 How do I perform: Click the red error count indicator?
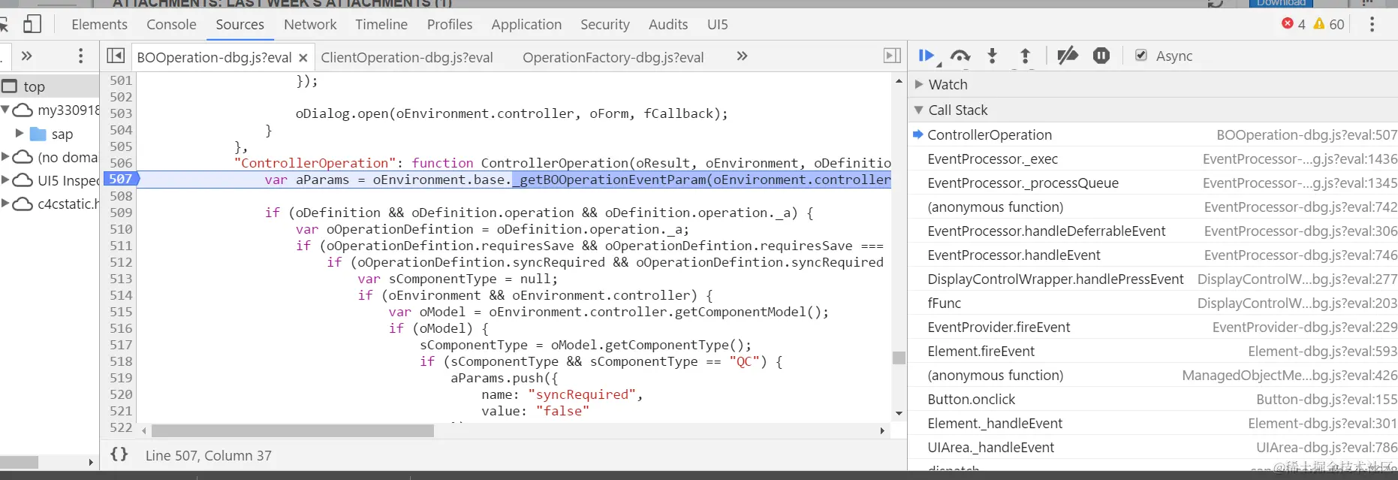pos(1294,24)
